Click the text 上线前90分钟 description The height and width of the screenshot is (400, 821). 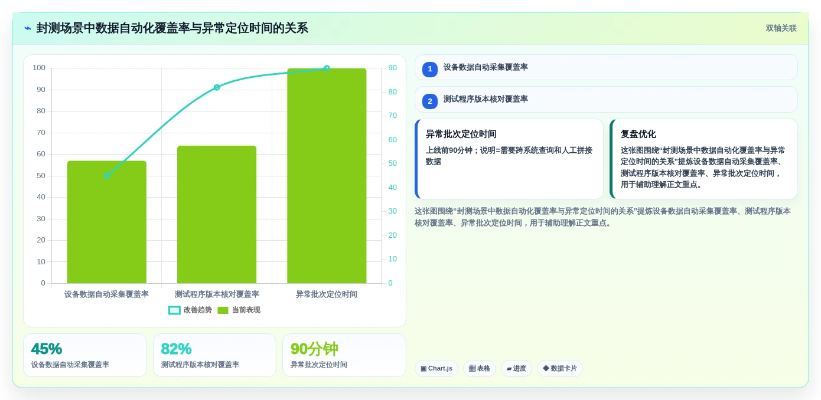tap(509, 156)
